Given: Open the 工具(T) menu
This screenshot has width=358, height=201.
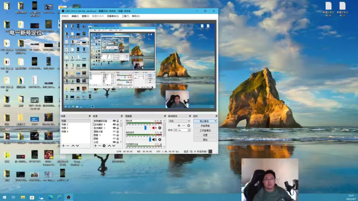Looking at the screenshot, I should 125,16.
